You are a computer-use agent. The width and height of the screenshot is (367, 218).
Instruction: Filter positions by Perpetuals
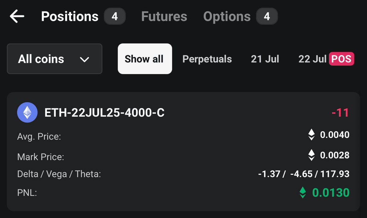pyautogui.click(x=207, y=59)
